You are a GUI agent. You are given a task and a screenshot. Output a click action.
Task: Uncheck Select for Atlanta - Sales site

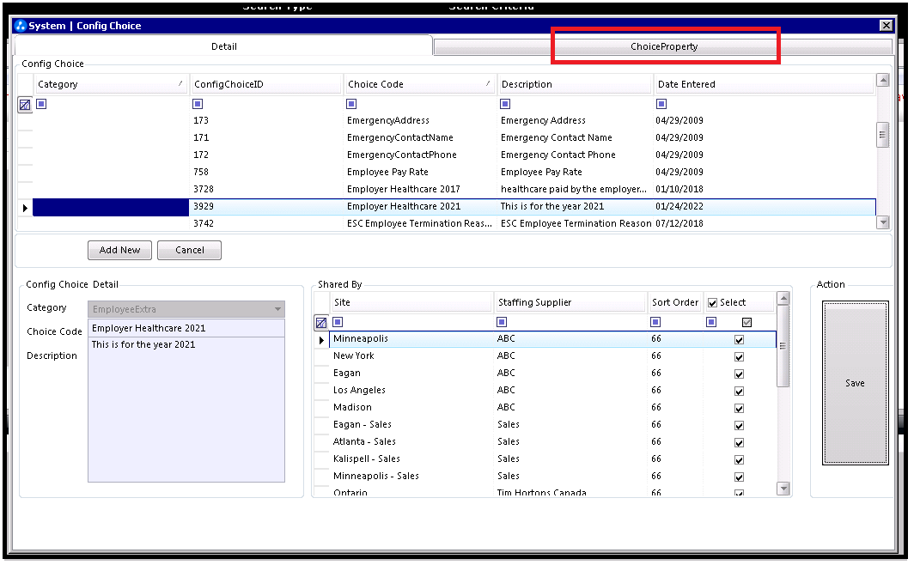pos(739,443)
